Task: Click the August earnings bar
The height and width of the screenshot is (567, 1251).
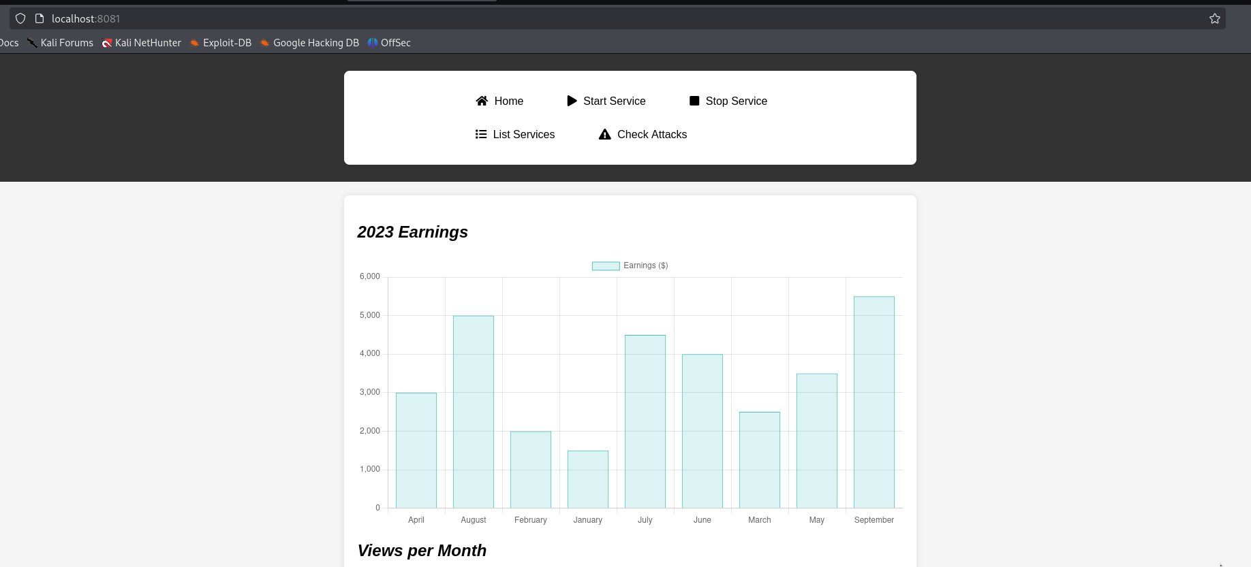Action: (x=474, y=412)
